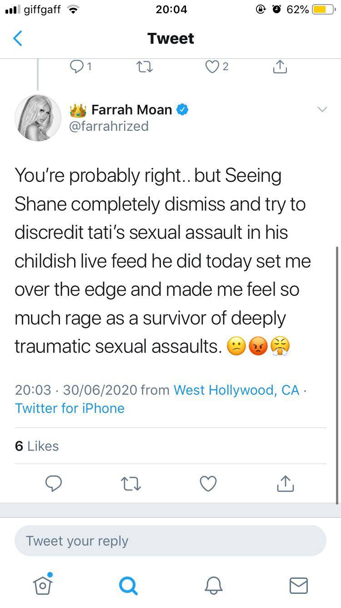Tap the back chevron to leave the tweet

click(x=17, y=38)
